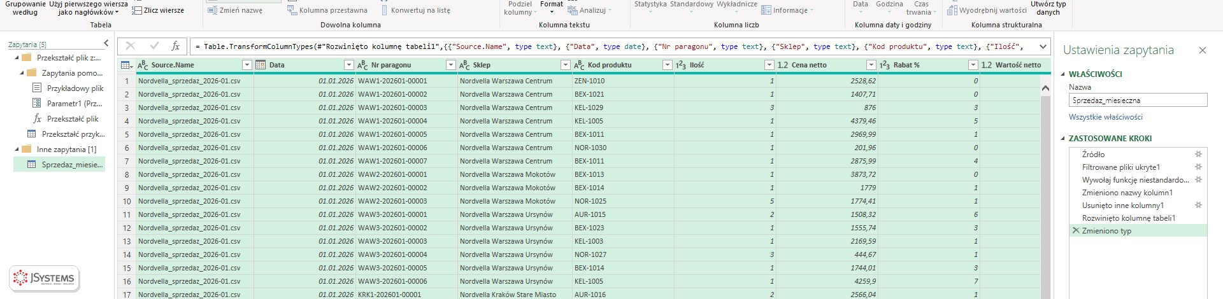Open settings gear for Filtrowane pliki ukryte1 step

click(1198, 167)
